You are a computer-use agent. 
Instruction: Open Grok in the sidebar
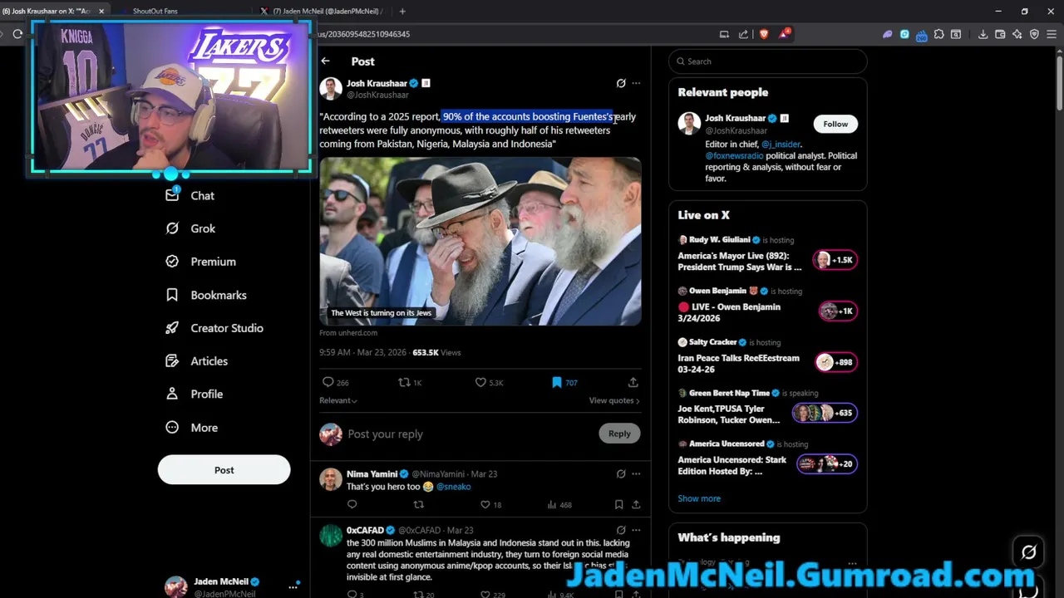coord(190,228)
